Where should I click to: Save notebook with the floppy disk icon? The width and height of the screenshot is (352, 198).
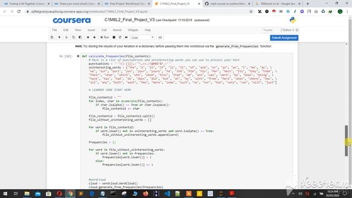[52, 37]
